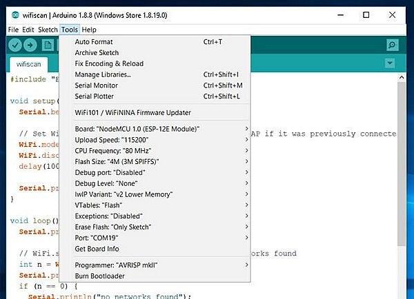
Task: Launch Serial Monitor from Tools menu
Action: [x=155, y=85]
